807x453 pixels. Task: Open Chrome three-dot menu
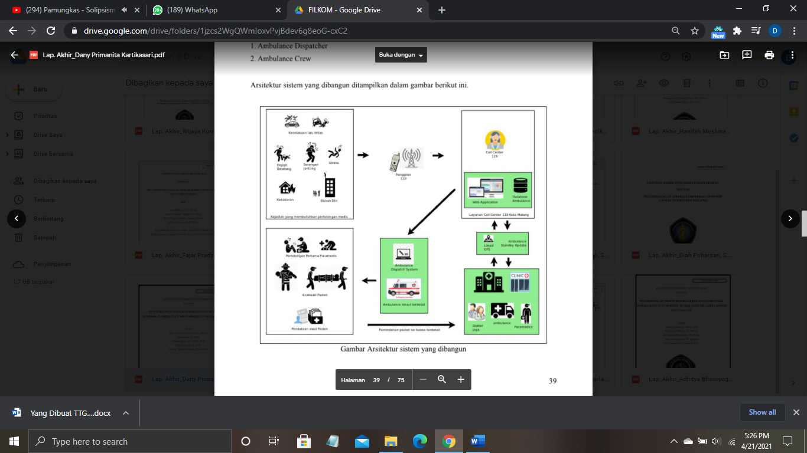coord(794,31)
